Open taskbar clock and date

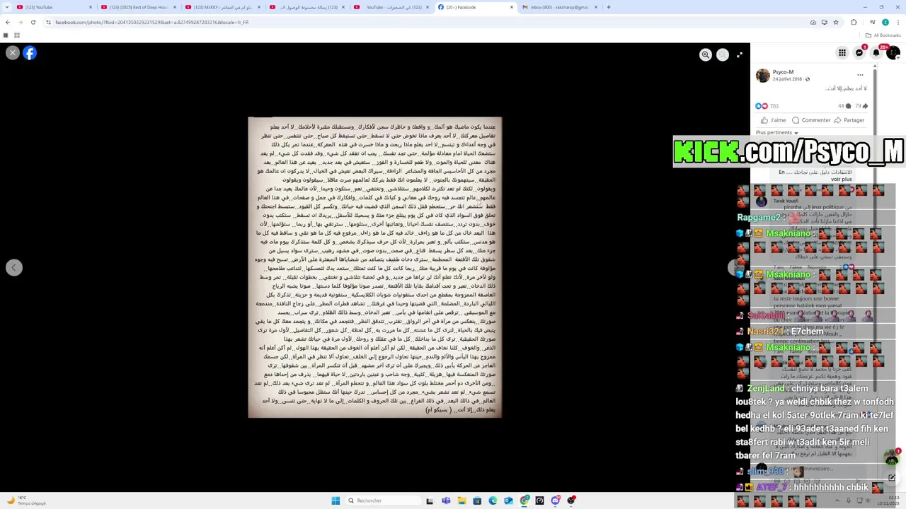(888, 501)
